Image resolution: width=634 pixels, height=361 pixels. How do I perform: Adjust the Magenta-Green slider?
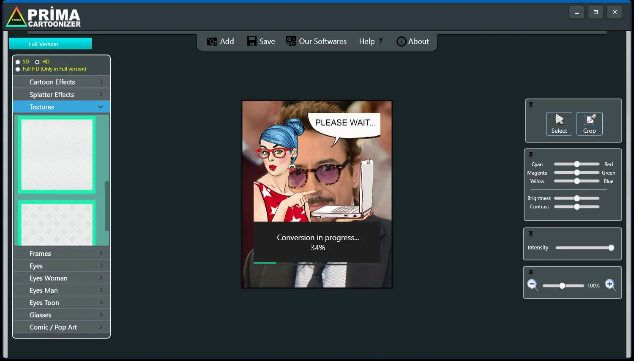point(577,172)
